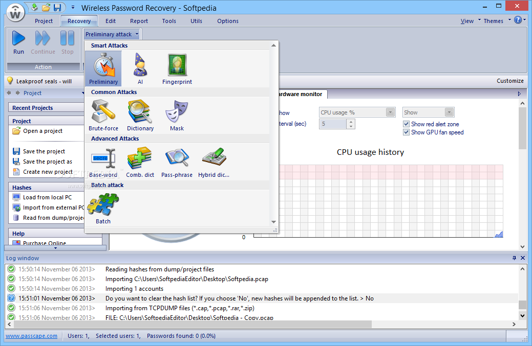Click the log window vertical scrollbar
532x346 pixels.
(522, 305)
